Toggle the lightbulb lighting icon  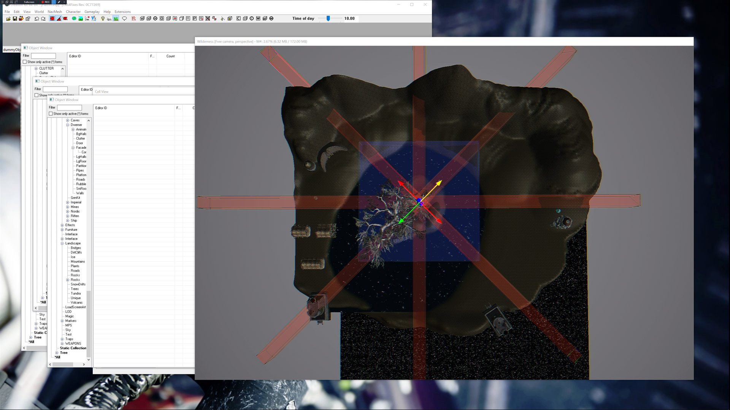103,18
